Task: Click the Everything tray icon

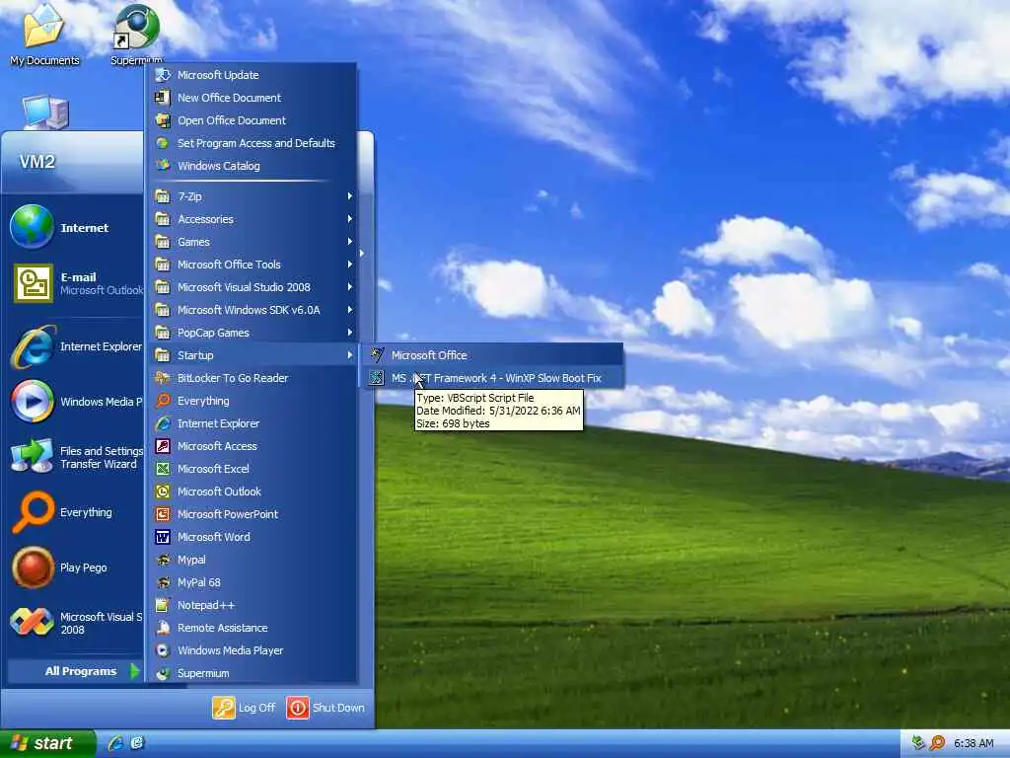Action: (x=937, y=744)
